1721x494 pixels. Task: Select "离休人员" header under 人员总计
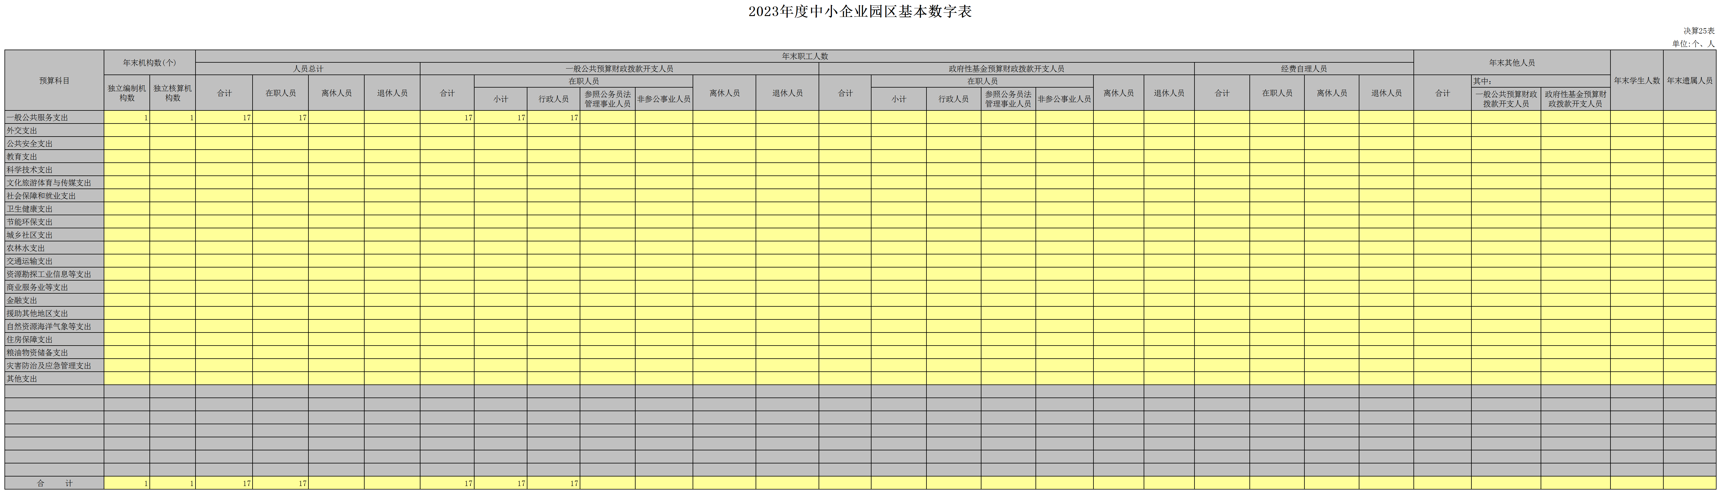point(336,93)
